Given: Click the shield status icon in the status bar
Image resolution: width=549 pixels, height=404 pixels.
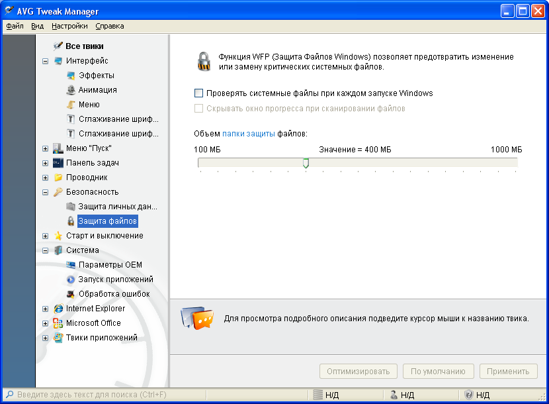Looking at the screenshot, I should click(468, 395).
